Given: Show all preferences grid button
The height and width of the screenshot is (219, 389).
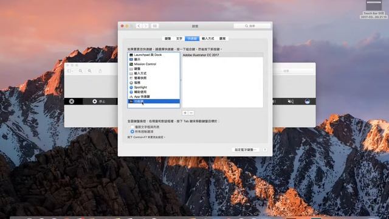Looking at the screenshot, I should [154, 26].
